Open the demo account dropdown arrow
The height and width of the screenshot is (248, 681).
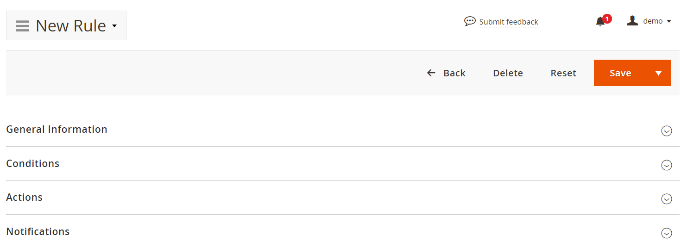[x=669, y=21]
